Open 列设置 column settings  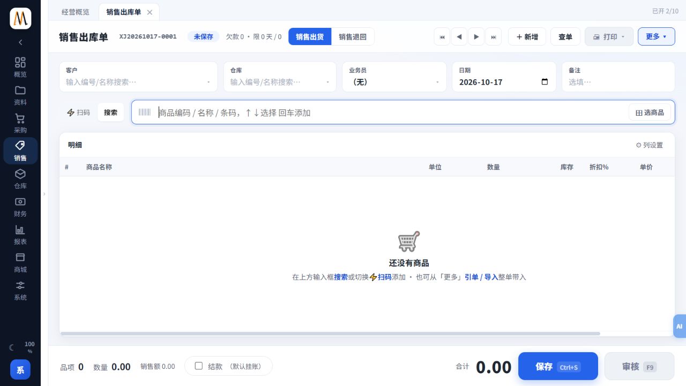click(x=650, y=145)
